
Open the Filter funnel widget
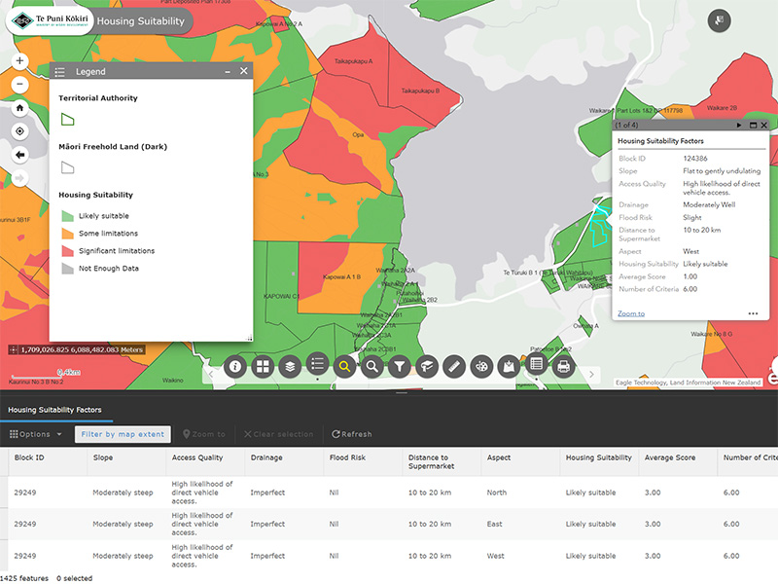pyautogui.click(x=399, y=367)
